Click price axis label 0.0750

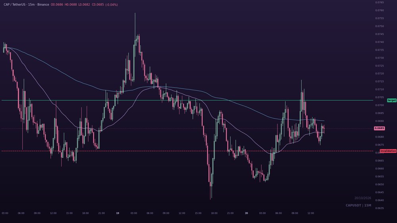tap(380, 26)
